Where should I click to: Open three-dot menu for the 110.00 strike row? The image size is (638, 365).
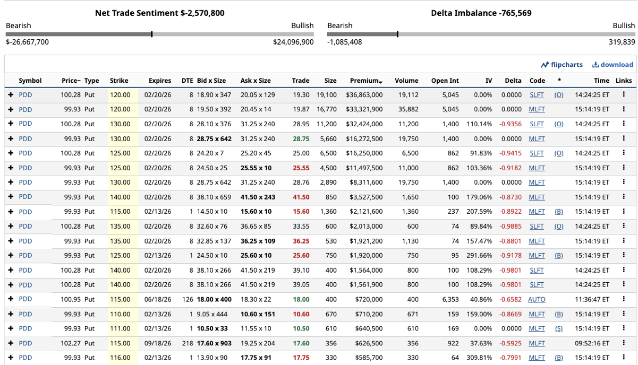click(624, 314)
